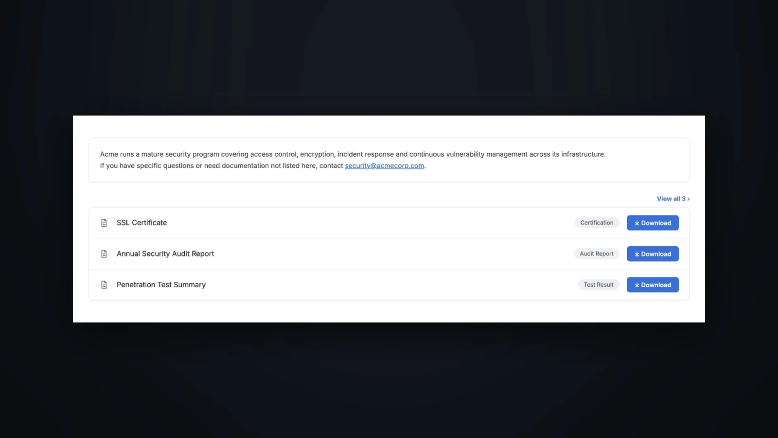The image size is (778, 438).
Task: Select the Annual Security Audit Report title
Action: click(165, 253)
